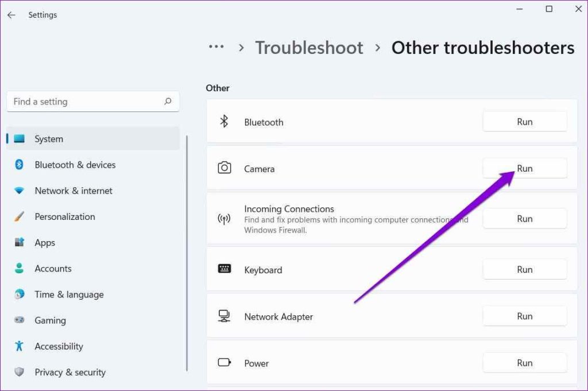Viewport: 588px width, 391px height.
Task: Click the Incoming Connections title text
Action: (x=289, y=208)
